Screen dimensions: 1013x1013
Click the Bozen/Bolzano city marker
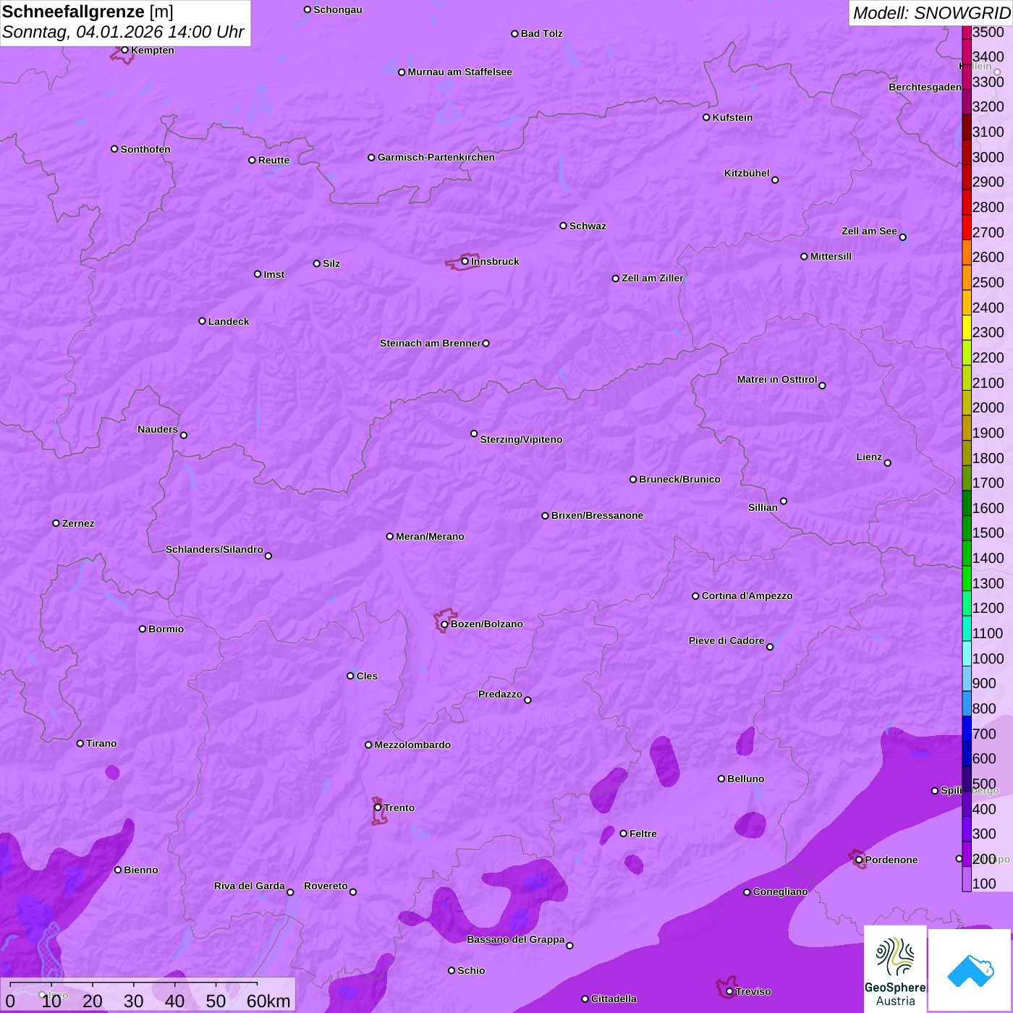[x=444, y=624]
